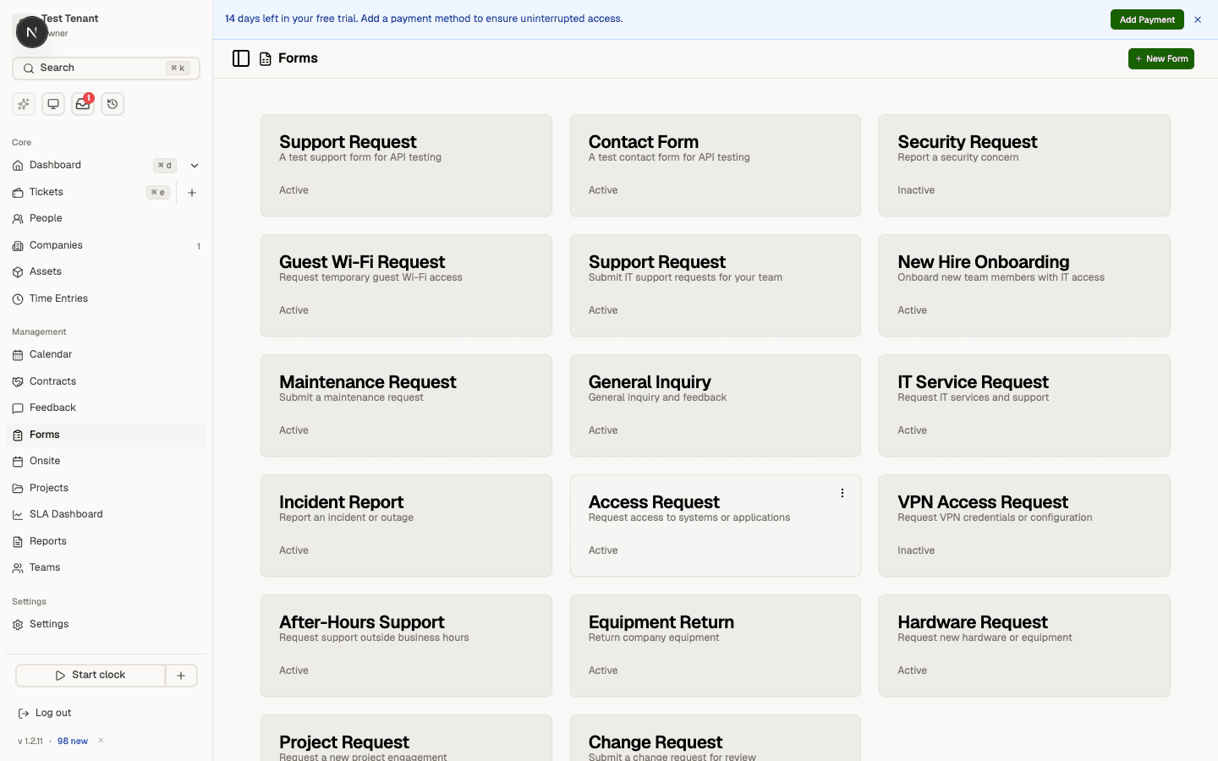Create a new form
Viewport: 1218px width, 761px height.
point(1160,58)
